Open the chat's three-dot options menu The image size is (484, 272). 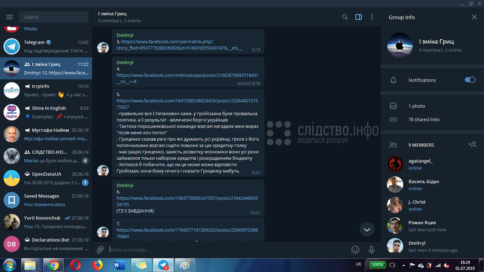click(x=372, y=17)
